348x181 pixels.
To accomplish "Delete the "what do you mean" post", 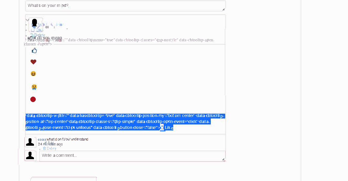I will pyautogui.click(x=40, y=35).
